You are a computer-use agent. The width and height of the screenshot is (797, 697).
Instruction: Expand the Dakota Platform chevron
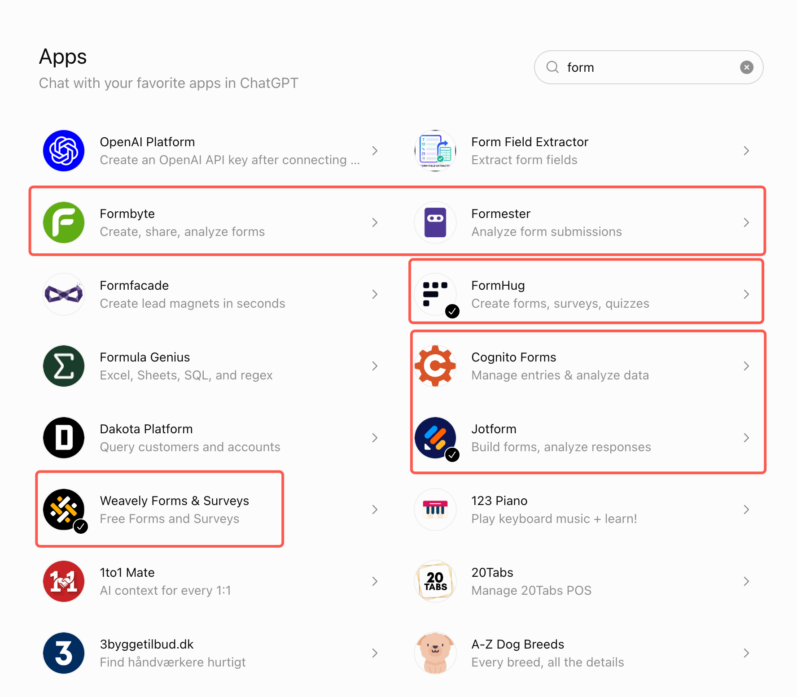pos(375,438)
